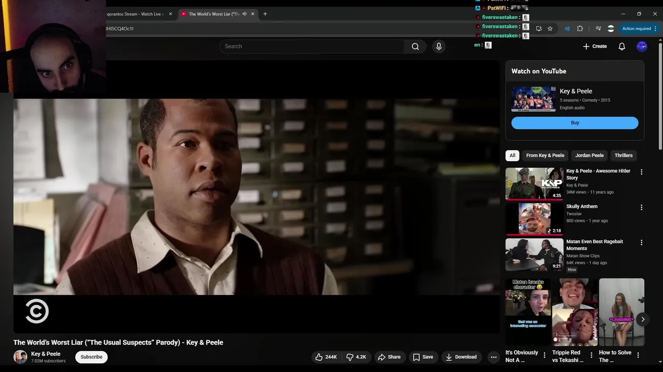Select the From Key & Peele chip
The width and height of the screenshot is (663, 372).
click(x=545, y=156)
